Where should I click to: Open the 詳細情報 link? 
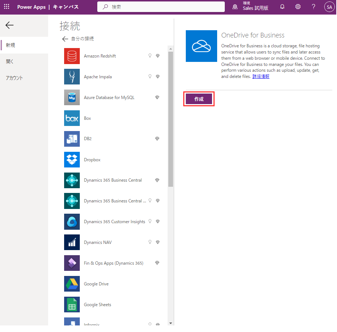(261, 76)
